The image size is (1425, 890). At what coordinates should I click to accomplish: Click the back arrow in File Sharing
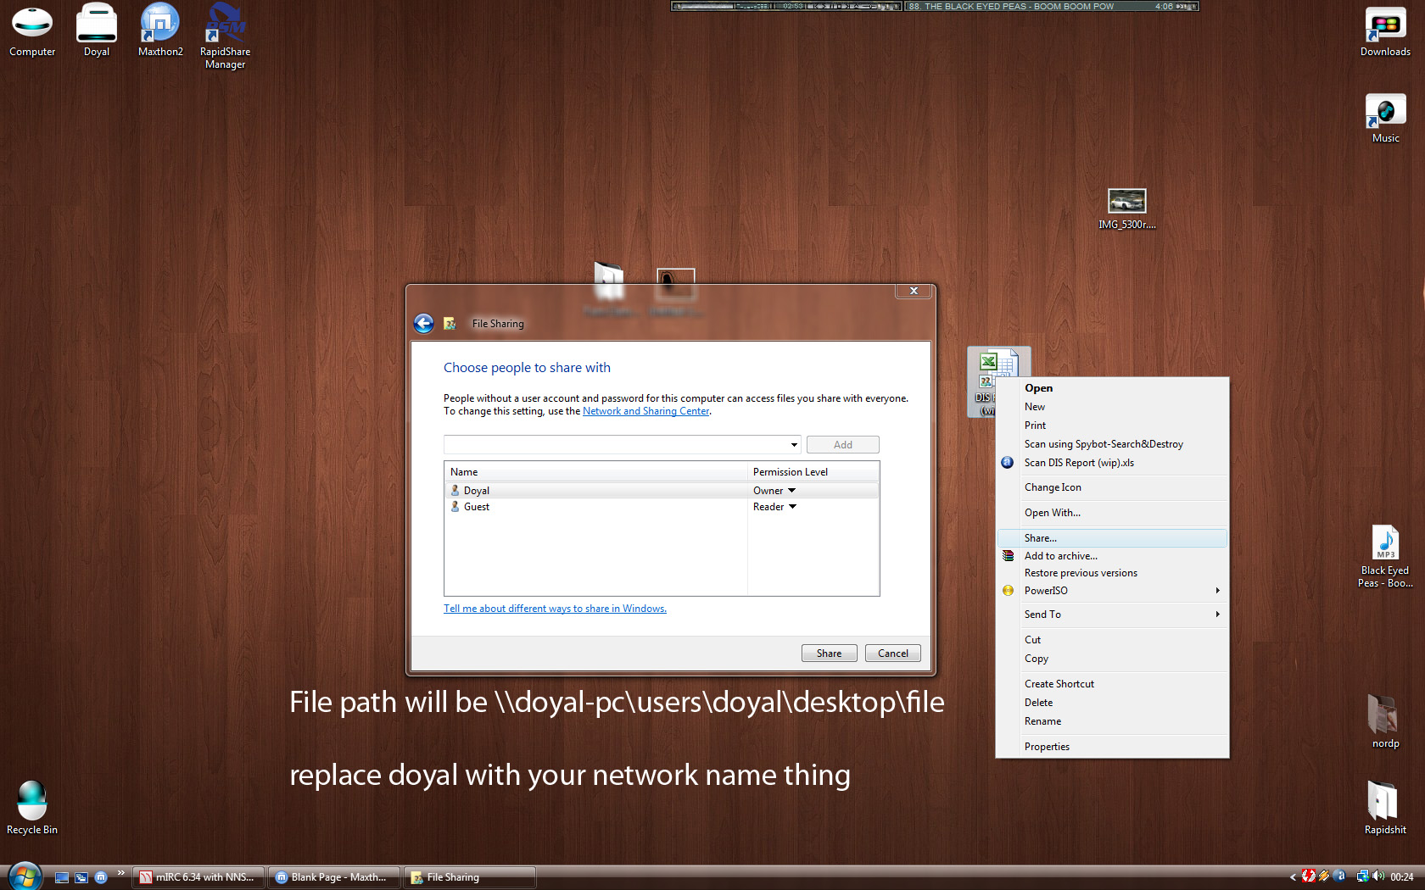(423, 324)
